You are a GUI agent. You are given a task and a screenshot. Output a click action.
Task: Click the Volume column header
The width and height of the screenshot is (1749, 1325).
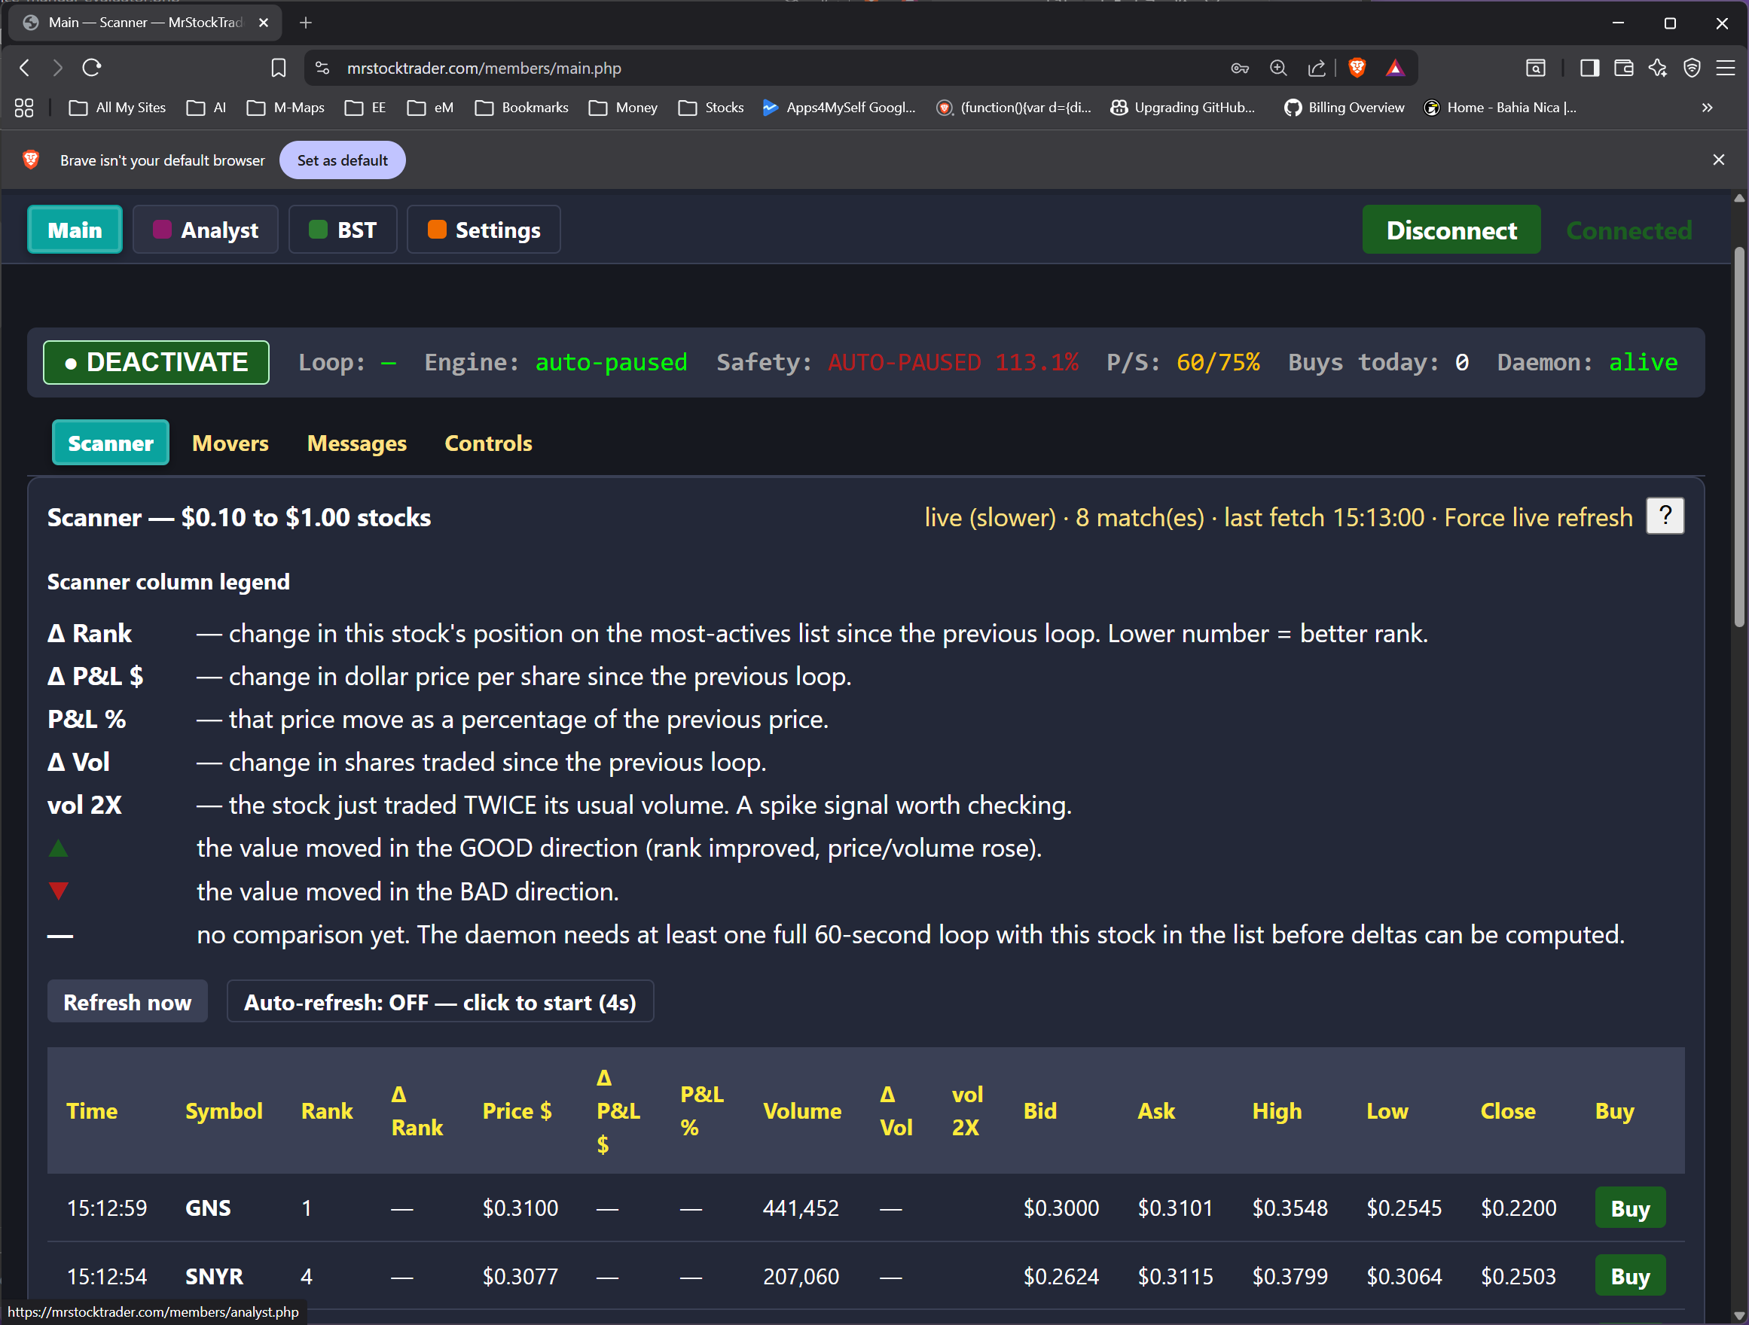802,1112
